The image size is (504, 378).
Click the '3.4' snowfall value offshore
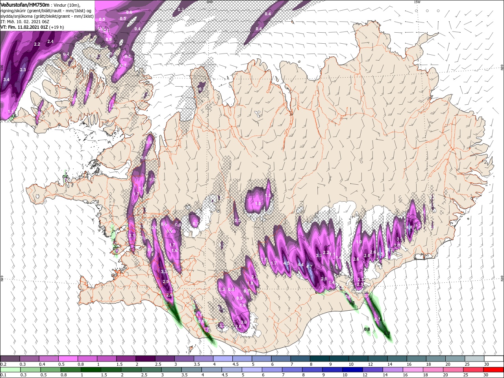[6, 80]
